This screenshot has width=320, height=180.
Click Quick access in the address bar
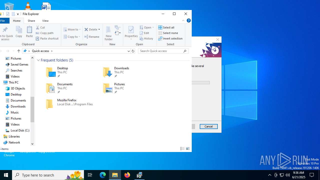pos(40,51)
